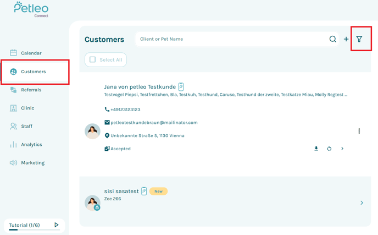This screenshot has width=378, height=235.
Task: Click email petleotestkundebraun@mailinator.com
Action: (x=154, y=123)
